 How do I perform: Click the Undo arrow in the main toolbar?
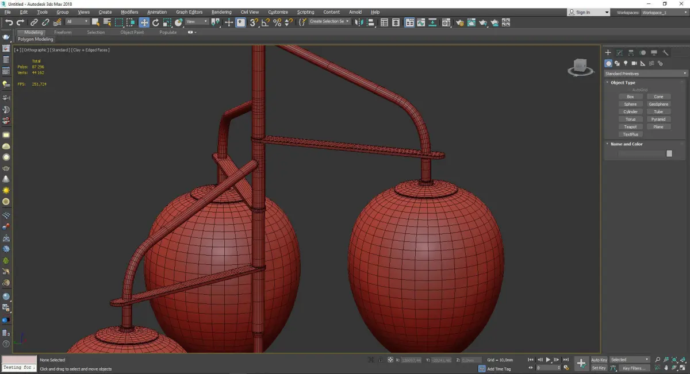(x=9, y=22)
